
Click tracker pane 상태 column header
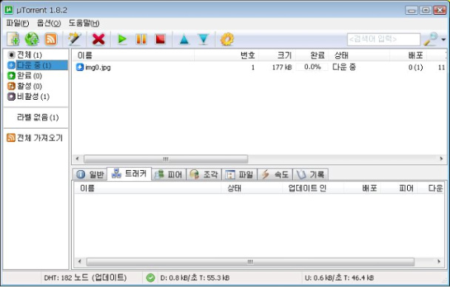click(x=252, y=189)
